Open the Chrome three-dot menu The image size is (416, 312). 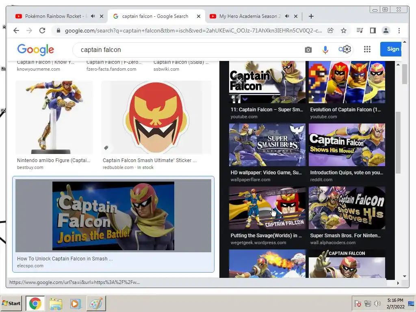[x=399, y=30]
